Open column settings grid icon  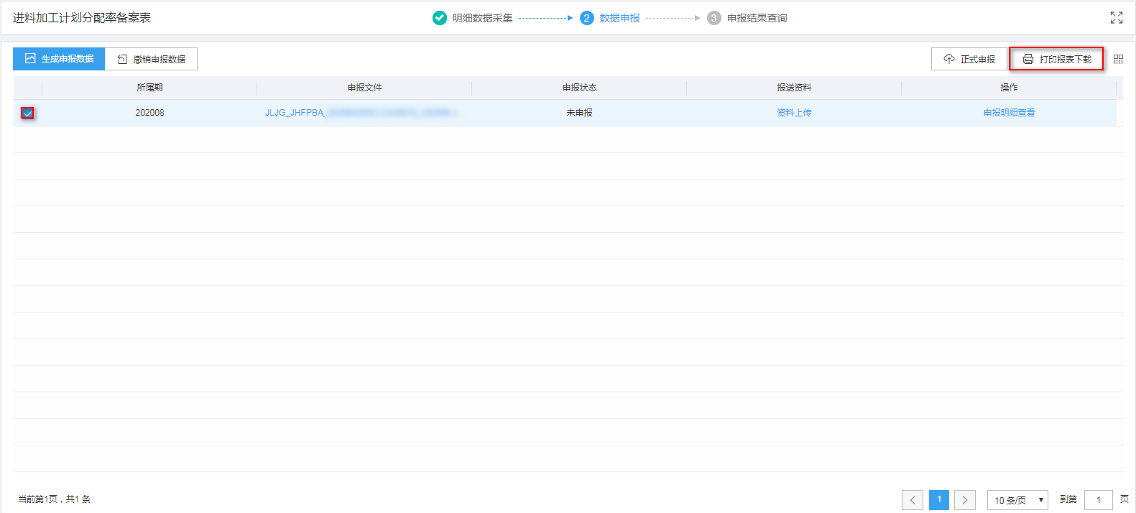(1118, 59)
